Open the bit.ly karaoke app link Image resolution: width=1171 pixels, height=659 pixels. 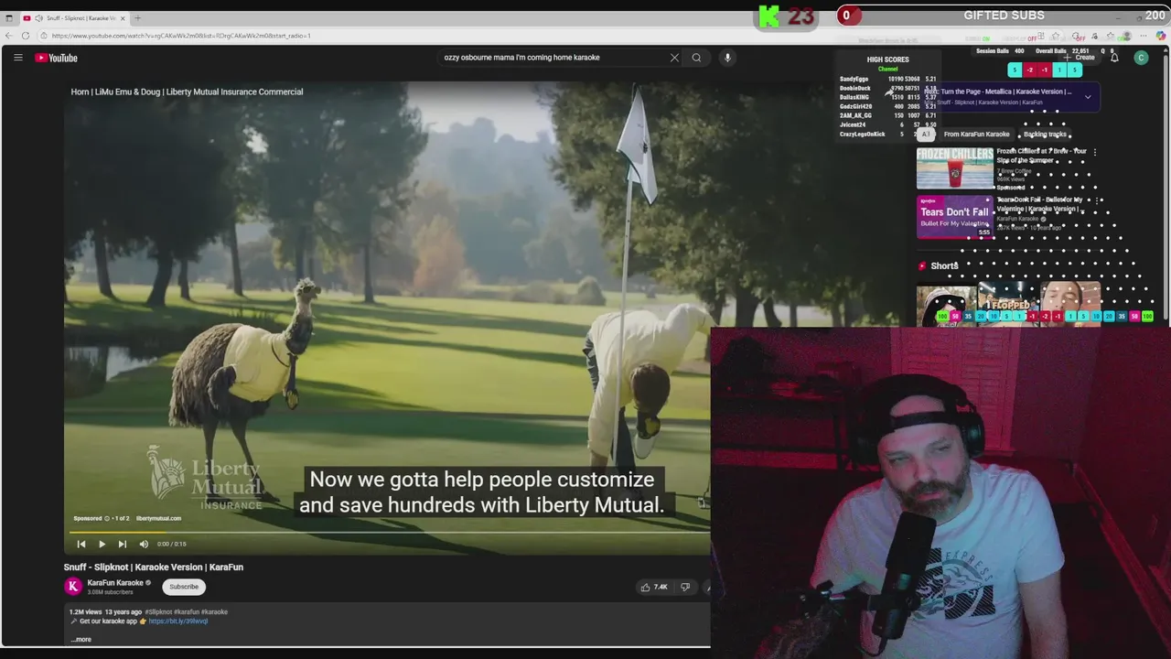[x=177, y=621]
